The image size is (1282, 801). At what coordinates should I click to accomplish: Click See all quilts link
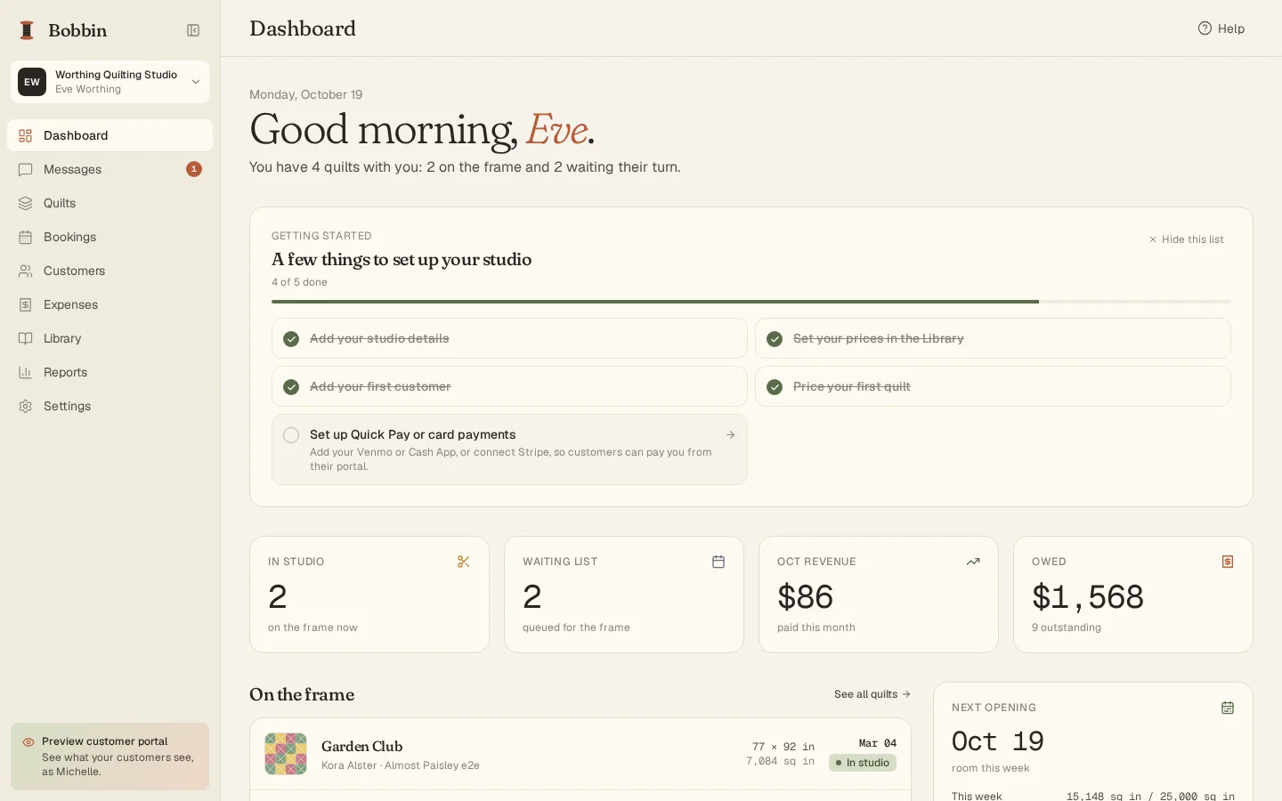click(872, 694)
